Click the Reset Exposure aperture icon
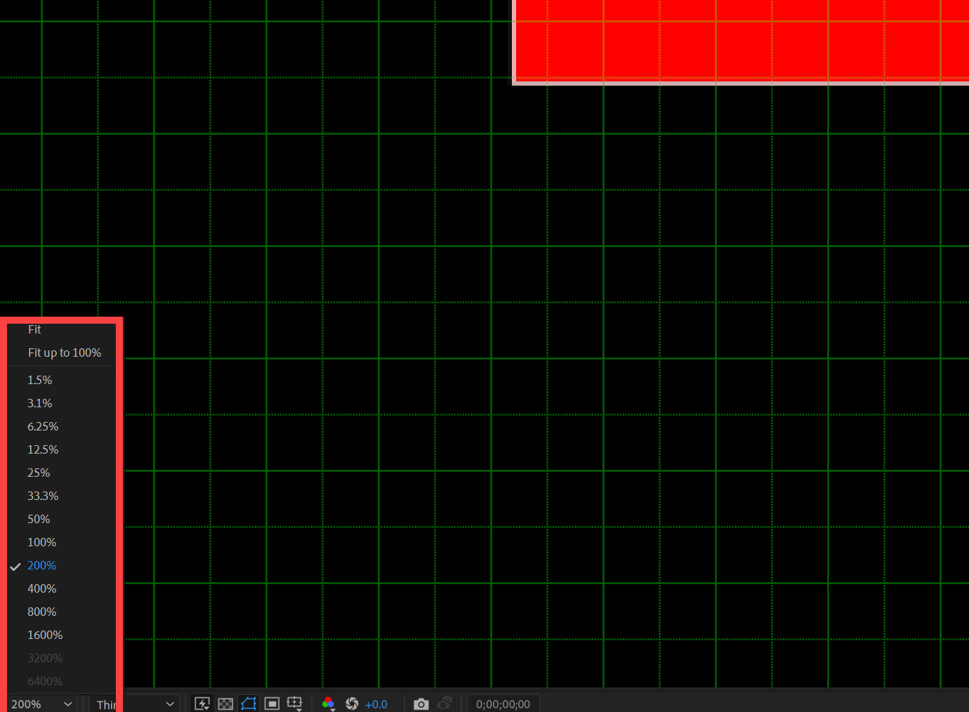Viewport: 969px width, 712px height. point(352,704)
